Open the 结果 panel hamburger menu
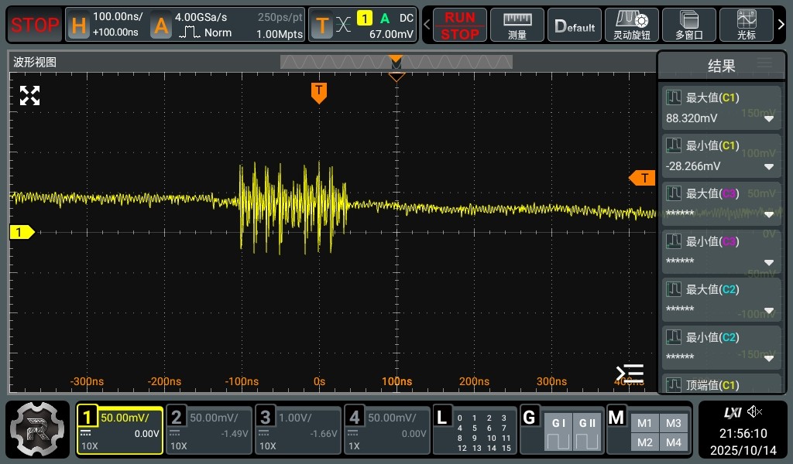The width and height of the screenshot is (793, 464). (x=764, y=63)
